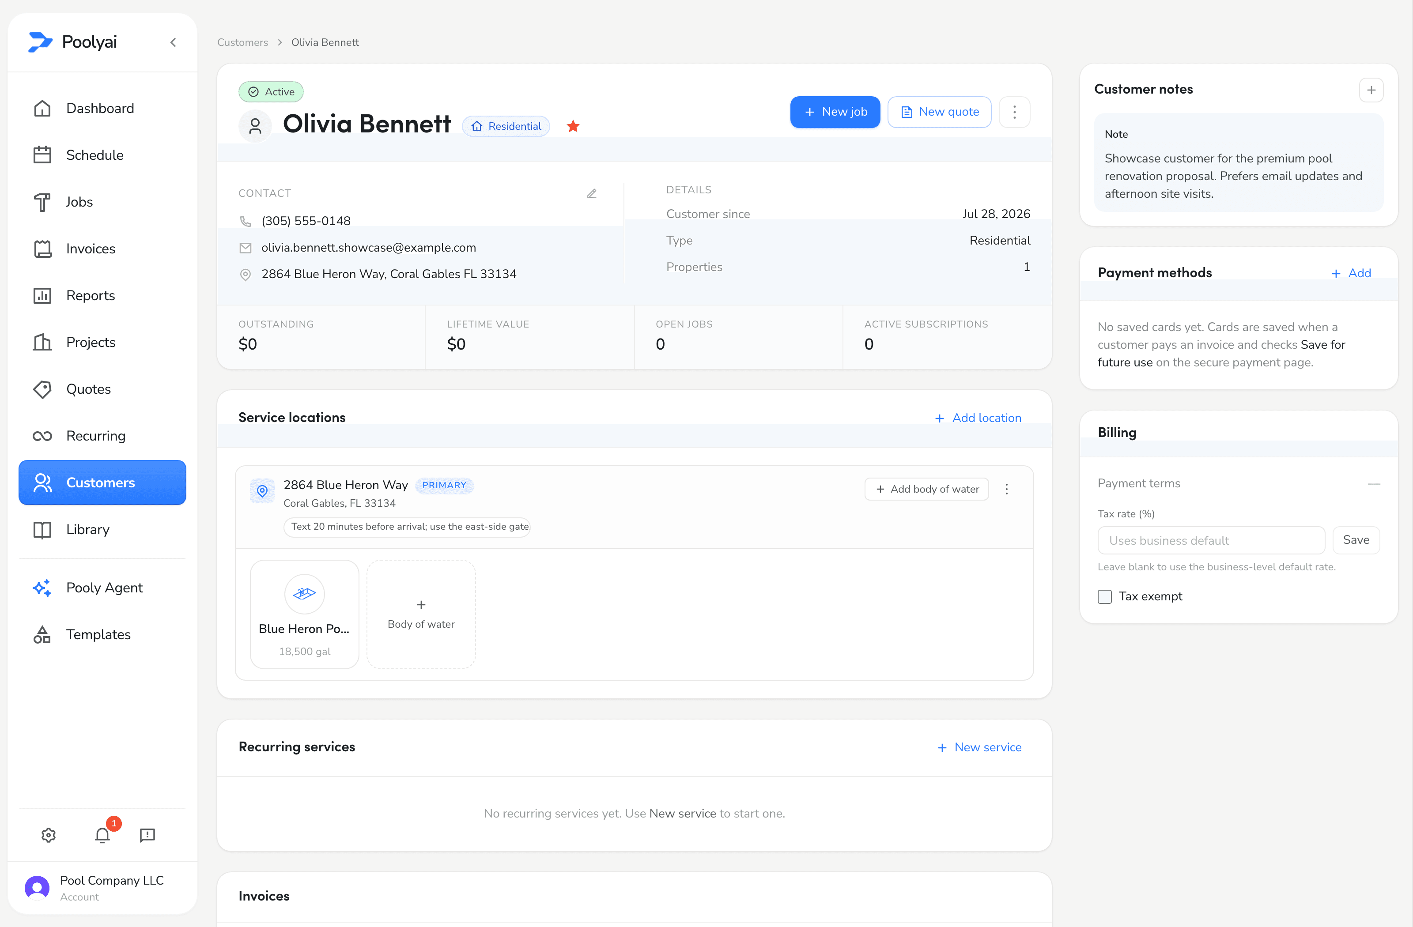Image resolution: width=1413 pixels, height=927 pixels.
Task: Click the New quote button
Action: pos(939,112)
